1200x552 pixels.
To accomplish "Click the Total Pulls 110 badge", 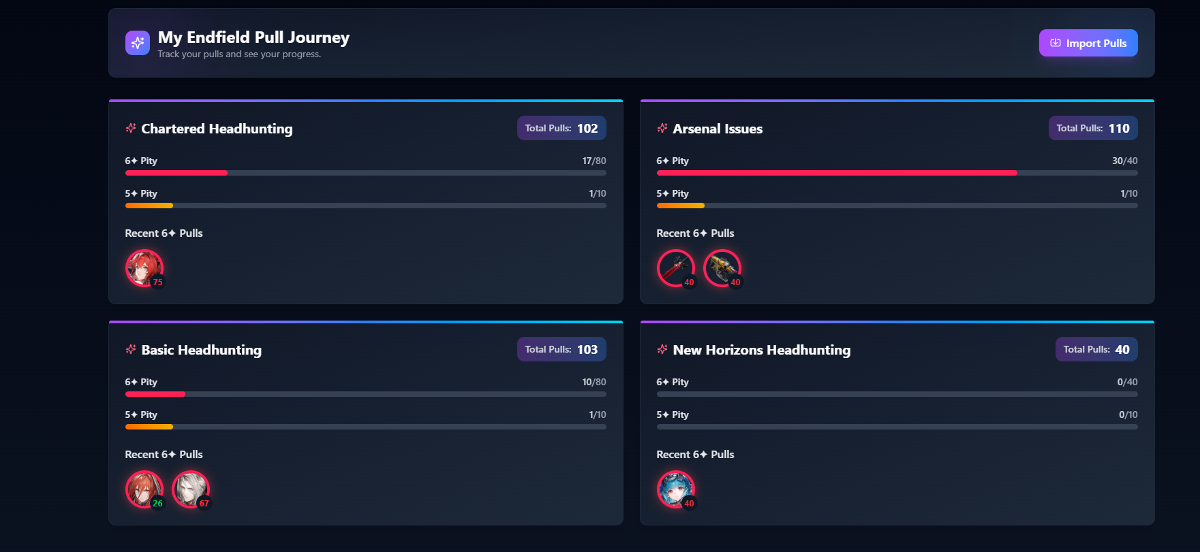I will coord(1093,128).
